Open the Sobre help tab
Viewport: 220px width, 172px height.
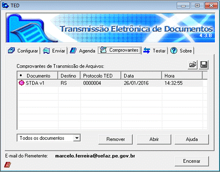181,51
